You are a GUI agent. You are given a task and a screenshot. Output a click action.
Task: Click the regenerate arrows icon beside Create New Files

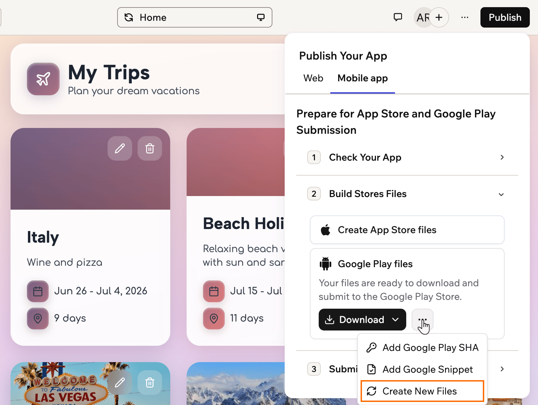[371, 391]
